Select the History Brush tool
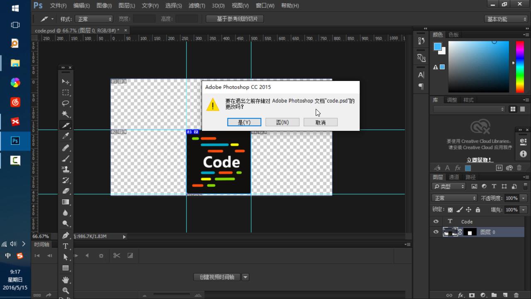 (x=66, y=180)
